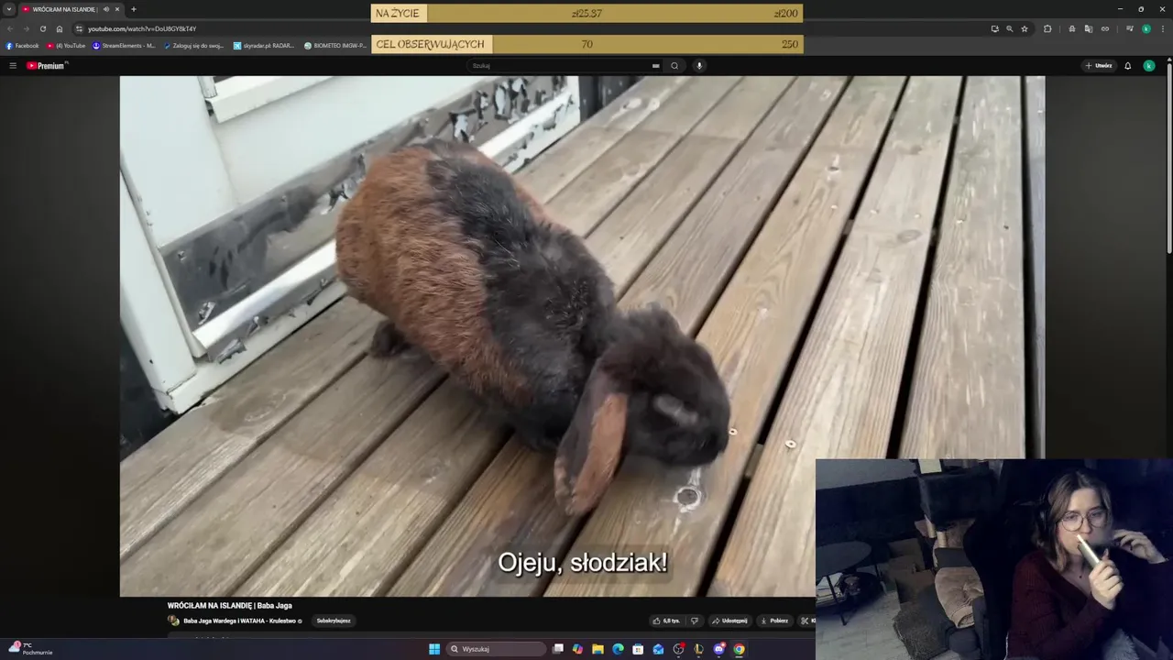This screenshot has width=1173, height=660.
Task: Share the video via Udostępnij
Action: [730, 621]
